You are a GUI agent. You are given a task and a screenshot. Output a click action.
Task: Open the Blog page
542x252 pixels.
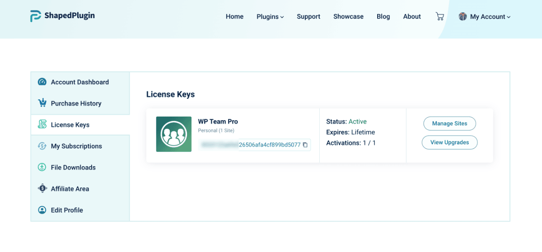point(383,16)
